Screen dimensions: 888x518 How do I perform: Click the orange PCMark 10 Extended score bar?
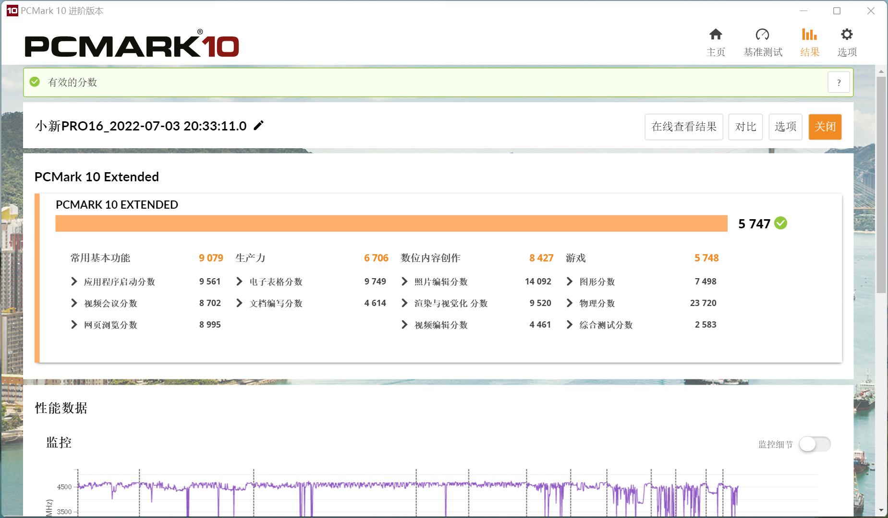(391, 224)
